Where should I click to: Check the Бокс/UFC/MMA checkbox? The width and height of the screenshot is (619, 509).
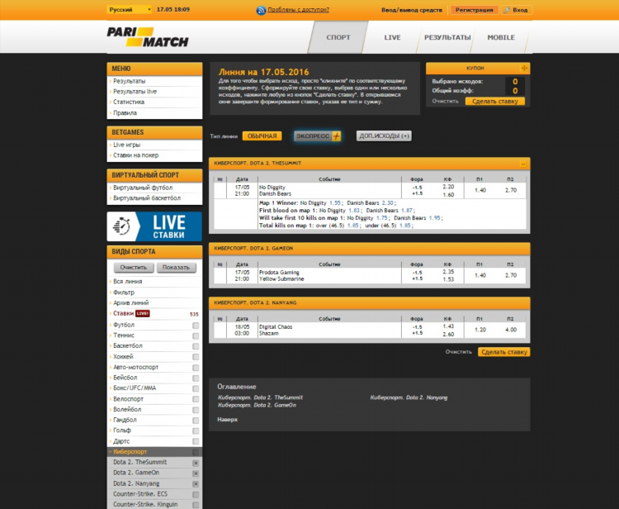(x=196, y=389)
